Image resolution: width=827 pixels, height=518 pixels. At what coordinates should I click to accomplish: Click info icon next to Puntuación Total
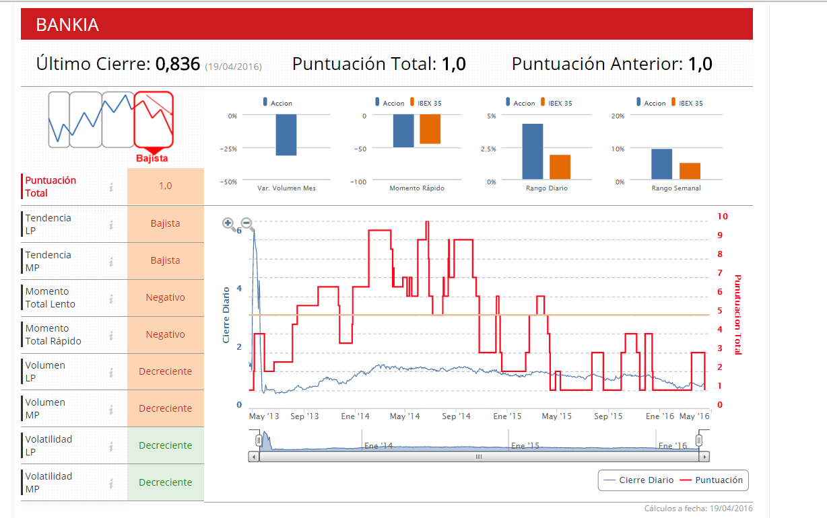111,187
